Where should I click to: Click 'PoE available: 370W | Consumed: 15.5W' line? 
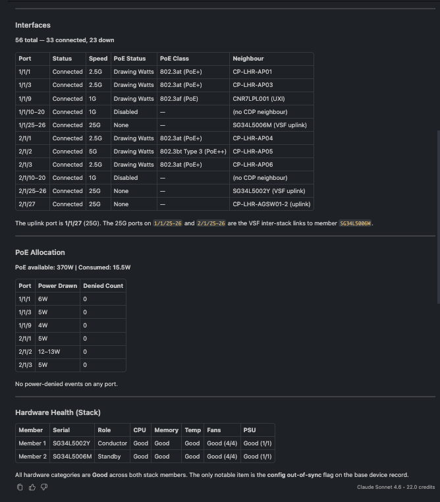click(73, 267)
